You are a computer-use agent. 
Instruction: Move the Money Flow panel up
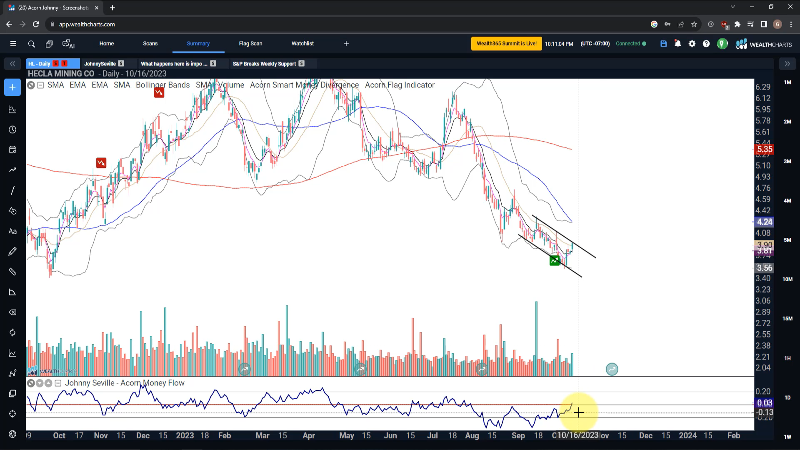48,383
